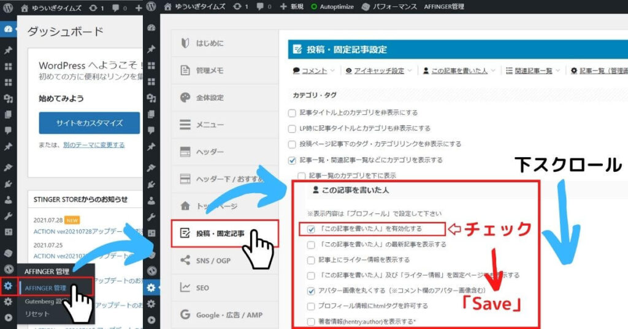Open Users icon in left window sidebar
Screen dimensions: 628x329
click(8, 200)
